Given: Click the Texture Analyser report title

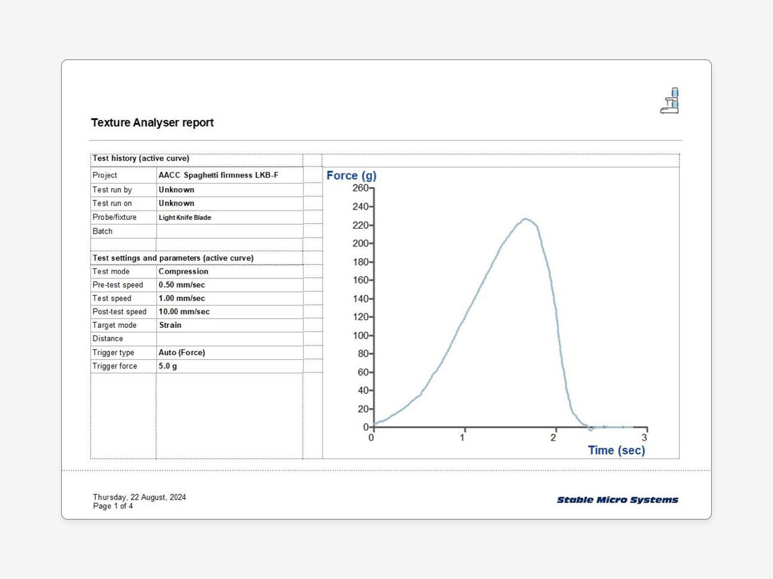Looking at the screenshot, I should [151, 123].
